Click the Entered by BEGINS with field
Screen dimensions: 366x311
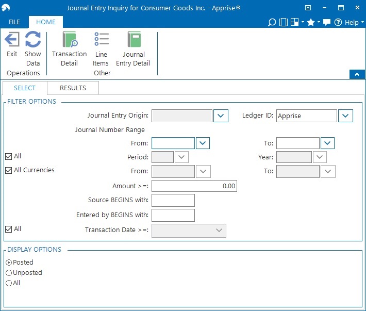pos(173,215)
